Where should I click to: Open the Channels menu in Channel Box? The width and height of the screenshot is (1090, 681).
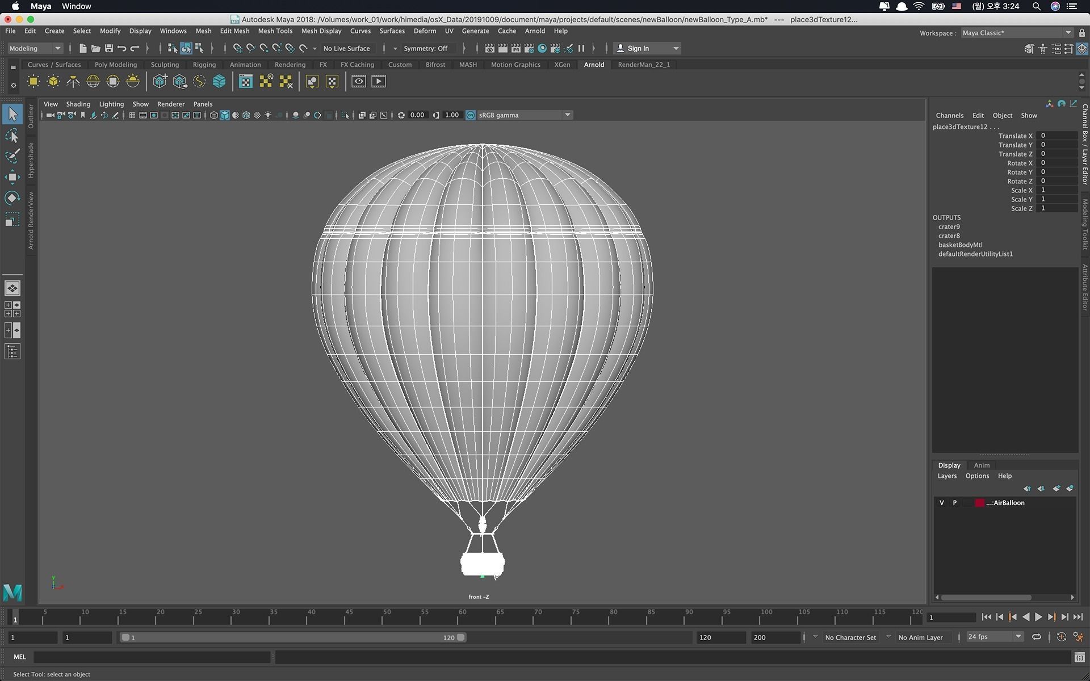tap(949, 115)
